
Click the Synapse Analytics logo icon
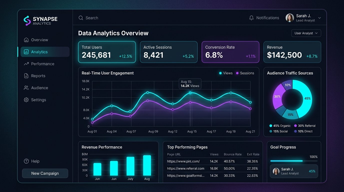pyautogui.click(x=27, y=21)
